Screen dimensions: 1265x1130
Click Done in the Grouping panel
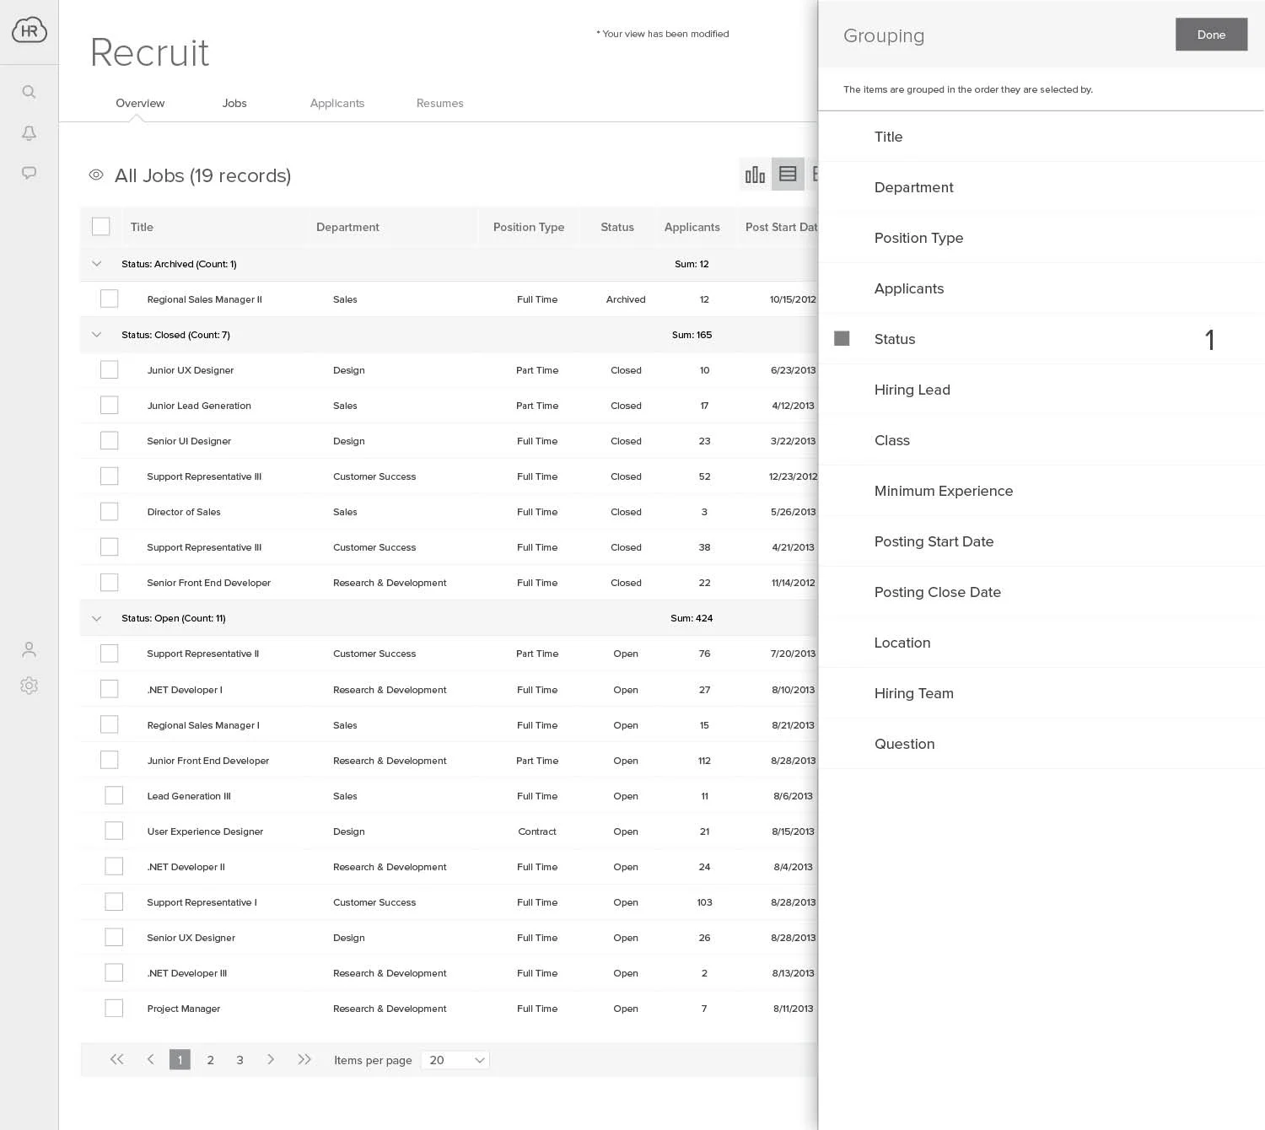[x=1211, y=35]
